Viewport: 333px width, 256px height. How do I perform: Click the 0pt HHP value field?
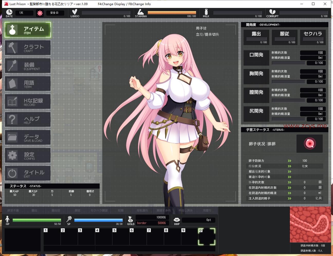click(x=198, y=220)
